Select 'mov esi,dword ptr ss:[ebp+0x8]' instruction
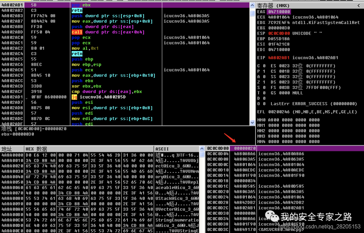Image resolution: width=364 pixels, height=233 pixels. tap(112, 108)
